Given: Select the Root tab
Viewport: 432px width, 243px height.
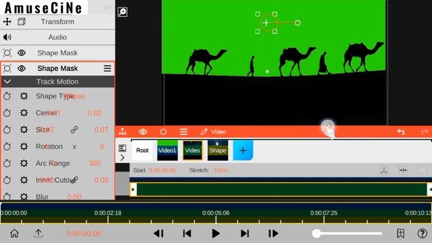Looking at the screenshot, I should click(142, 151).
